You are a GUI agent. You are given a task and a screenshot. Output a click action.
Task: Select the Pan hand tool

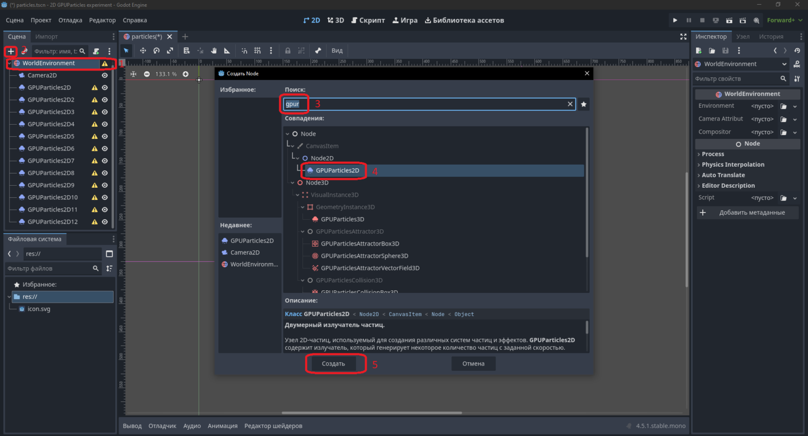[x=214, y=50]
